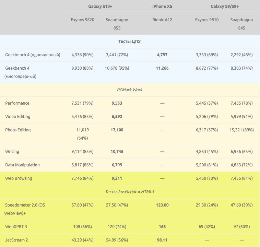This screenshot has width=260, height=247.
Task: Click the Performance row label
Action: (17, 103)
